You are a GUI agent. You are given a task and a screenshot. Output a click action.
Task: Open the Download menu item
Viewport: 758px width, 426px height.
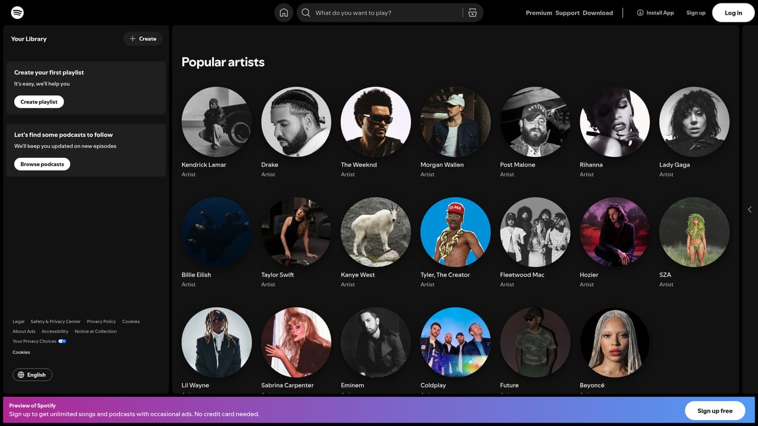598,13
